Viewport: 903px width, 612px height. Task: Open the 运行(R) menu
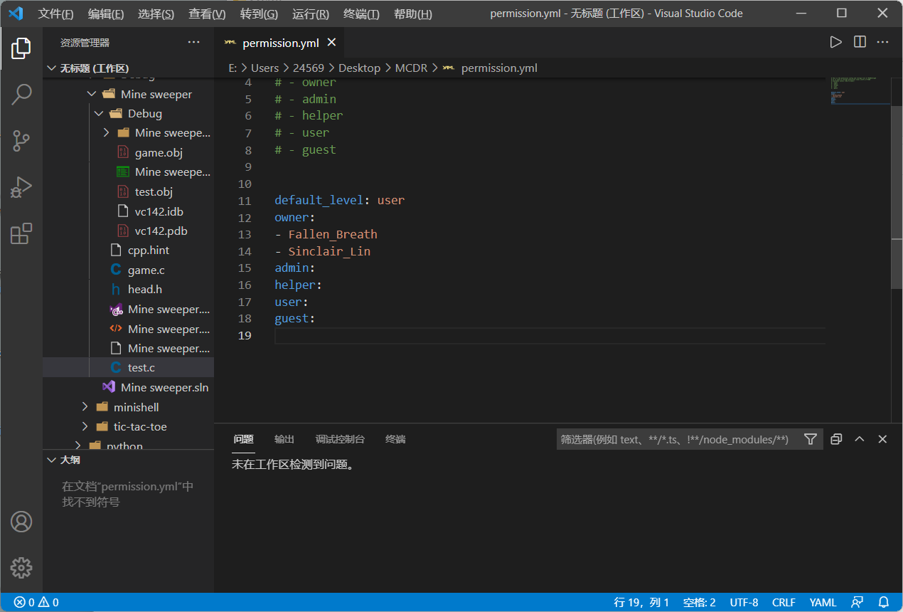[310, 13]
